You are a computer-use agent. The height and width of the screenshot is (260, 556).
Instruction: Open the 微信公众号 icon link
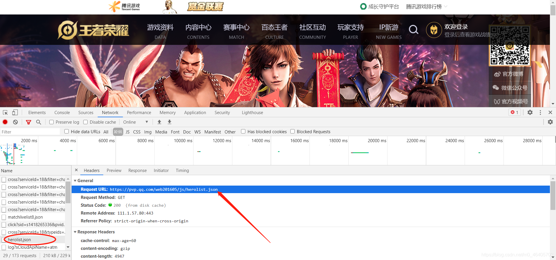click(496, 88)
